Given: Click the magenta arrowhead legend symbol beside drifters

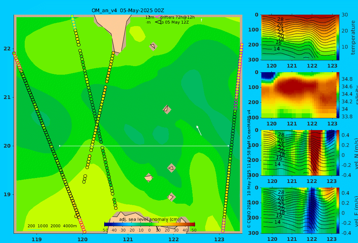Looking at the screenshot, I should (x=158, y=17).
